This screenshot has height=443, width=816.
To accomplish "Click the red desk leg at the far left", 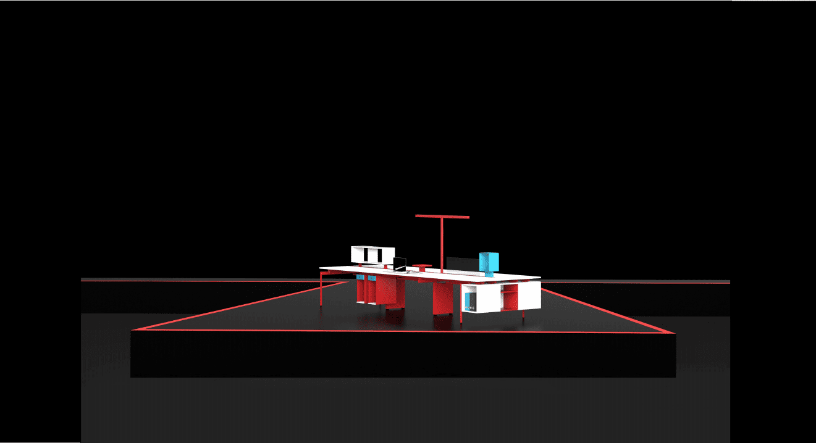I will pos(322,289).
